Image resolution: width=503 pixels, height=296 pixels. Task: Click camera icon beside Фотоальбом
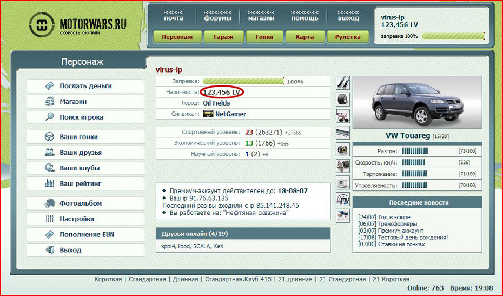point(49,203)
